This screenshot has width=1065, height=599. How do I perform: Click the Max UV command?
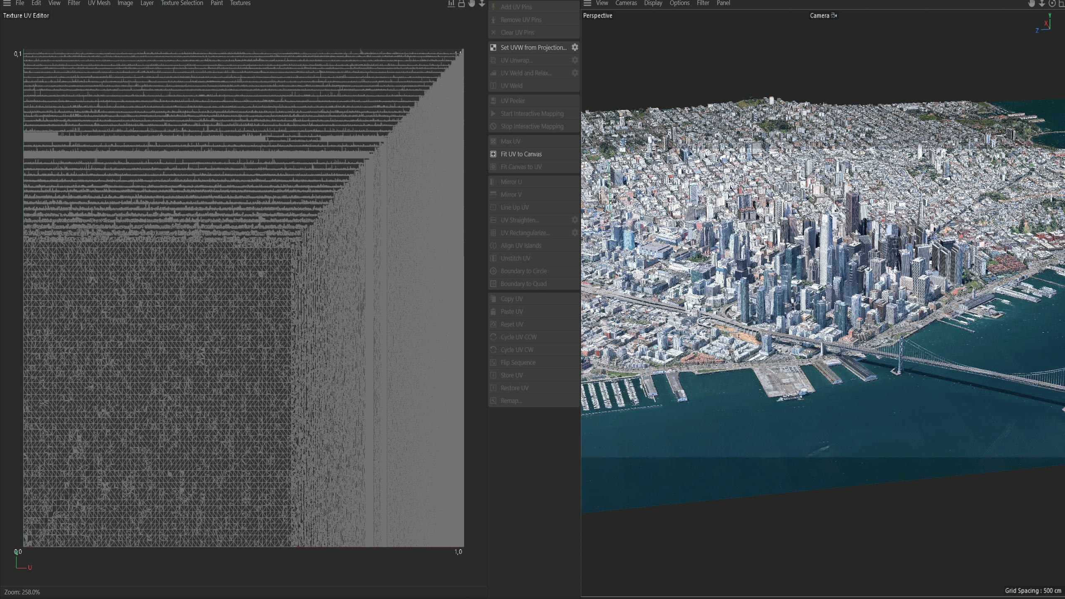click(x=534, y=141)
